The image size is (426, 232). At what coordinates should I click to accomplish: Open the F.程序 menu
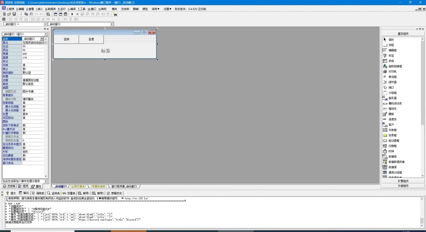(x=10, y=9)
